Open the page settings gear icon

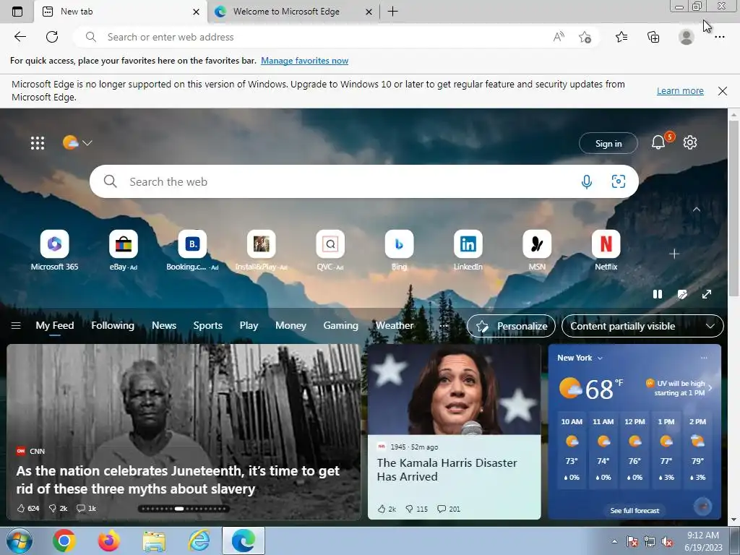(x=690, y=142)
